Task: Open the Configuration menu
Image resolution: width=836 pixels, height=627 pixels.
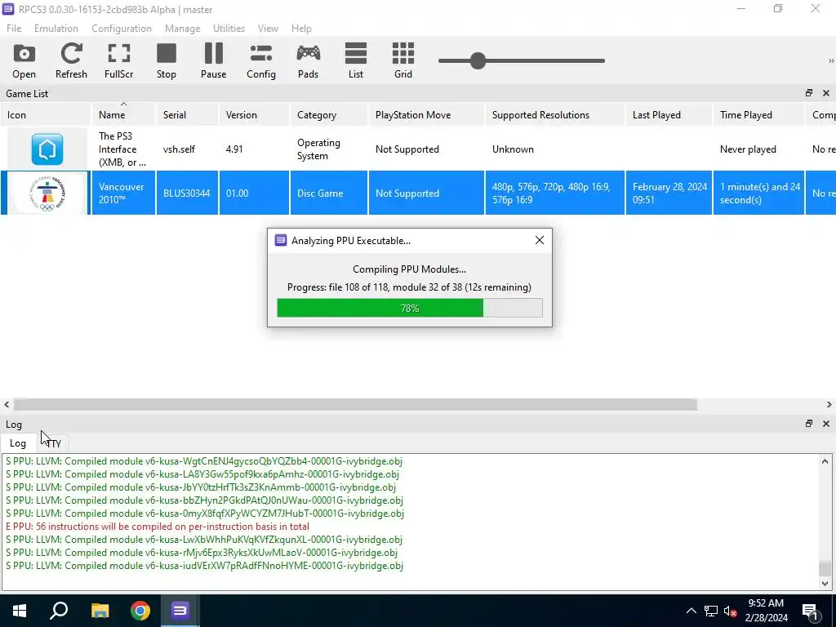Action: pyautogui.click(x=121, y=29)
